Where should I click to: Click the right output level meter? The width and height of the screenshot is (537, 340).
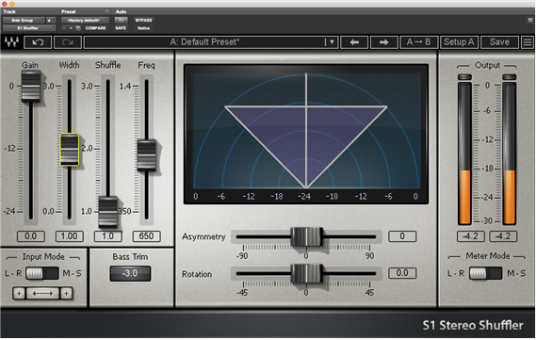click(510, 154)
